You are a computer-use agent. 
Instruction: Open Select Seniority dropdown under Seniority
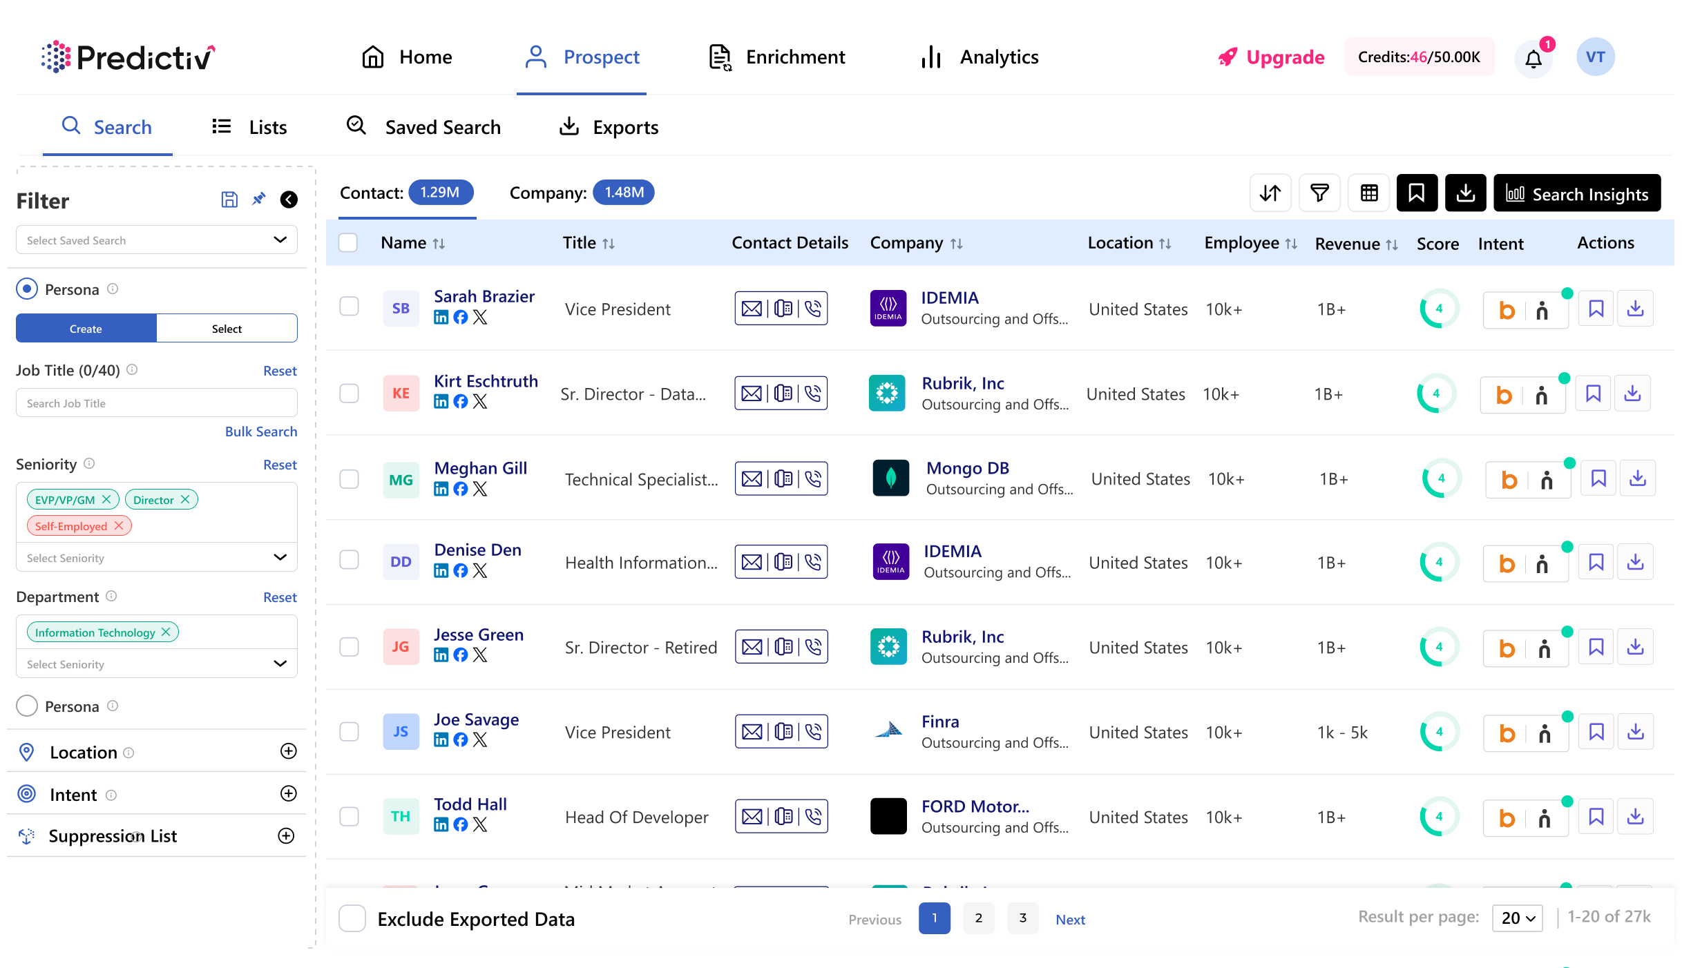pos(157,557)
